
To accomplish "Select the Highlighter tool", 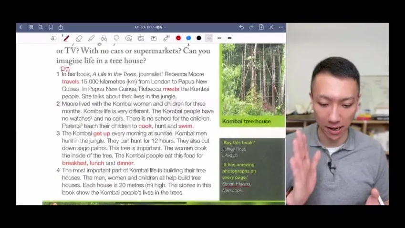I will click(91, 38).
